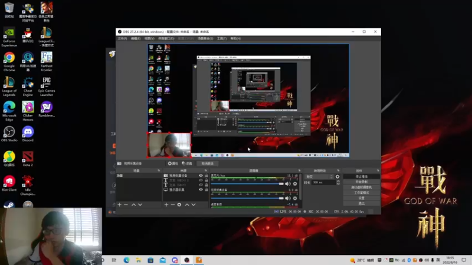The width and height of the screenshot is (472, 265).
Task: Open the Properties button in source toolbar
Action: pos(173,164)
